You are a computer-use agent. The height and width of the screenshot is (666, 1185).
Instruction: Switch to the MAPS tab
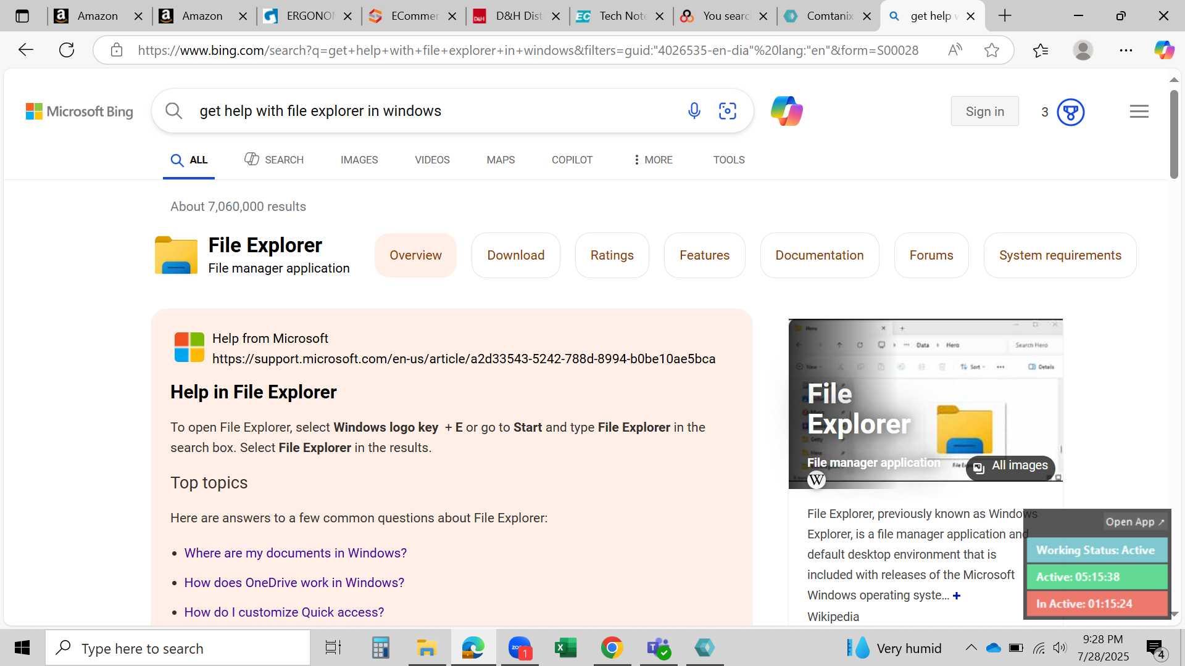[501, 160]
